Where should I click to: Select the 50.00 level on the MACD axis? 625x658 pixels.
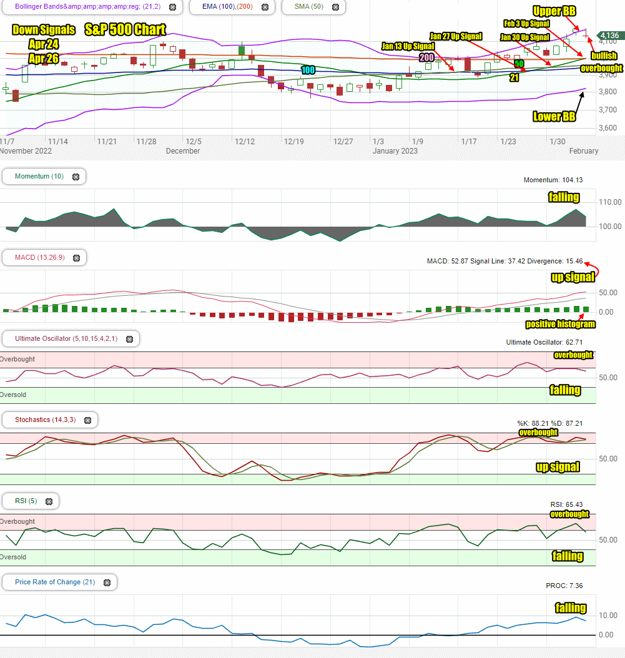click(608, 293)
